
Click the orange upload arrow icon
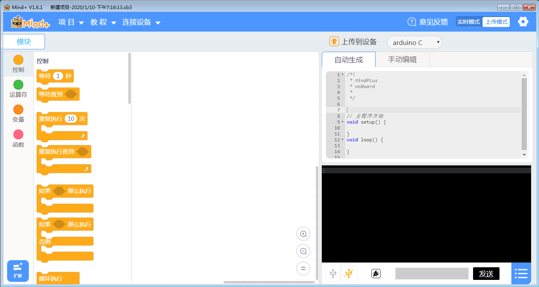click(334, 41)
